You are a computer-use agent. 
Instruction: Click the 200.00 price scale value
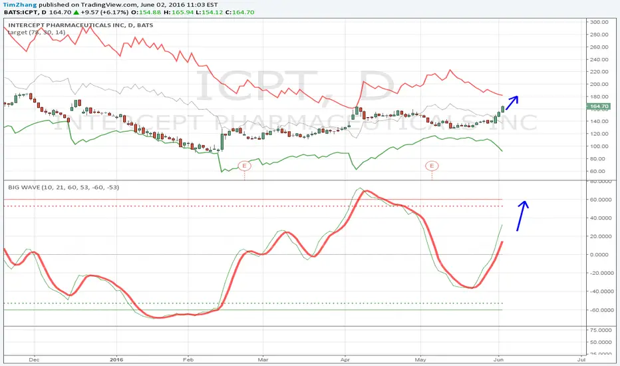[599, 84]
